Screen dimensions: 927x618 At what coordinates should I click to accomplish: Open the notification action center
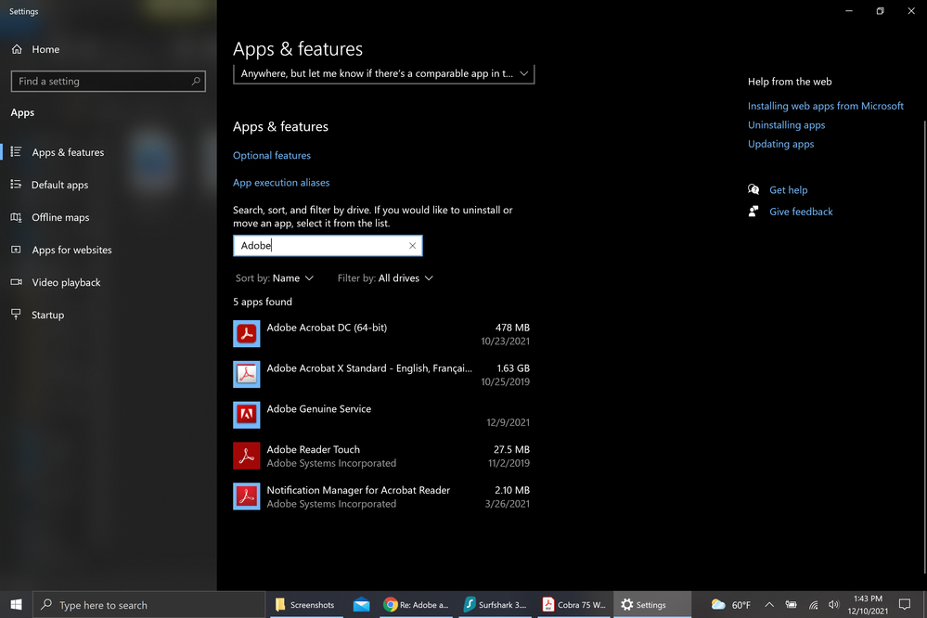point(905,604)
